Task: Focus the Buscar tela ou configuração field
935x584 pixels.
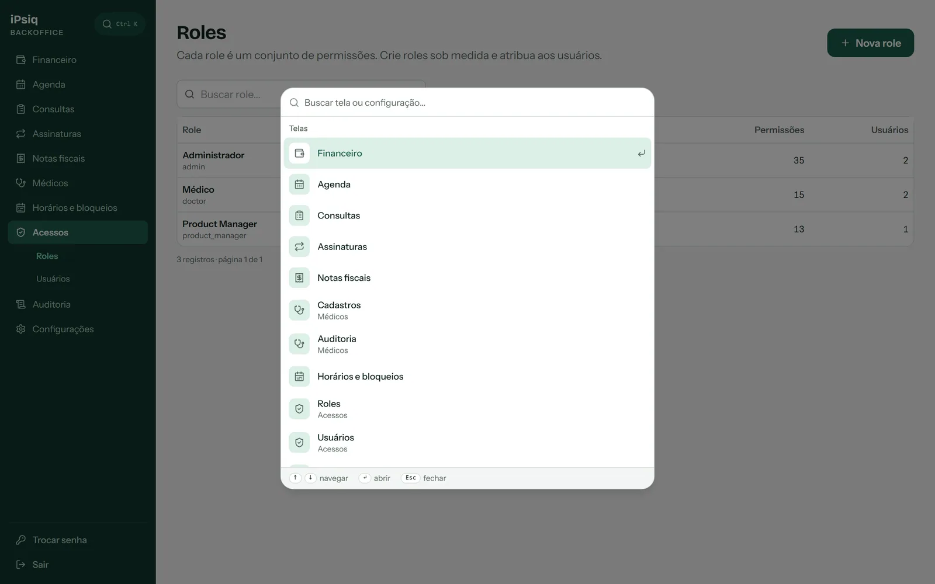Action: coord(467,103)
